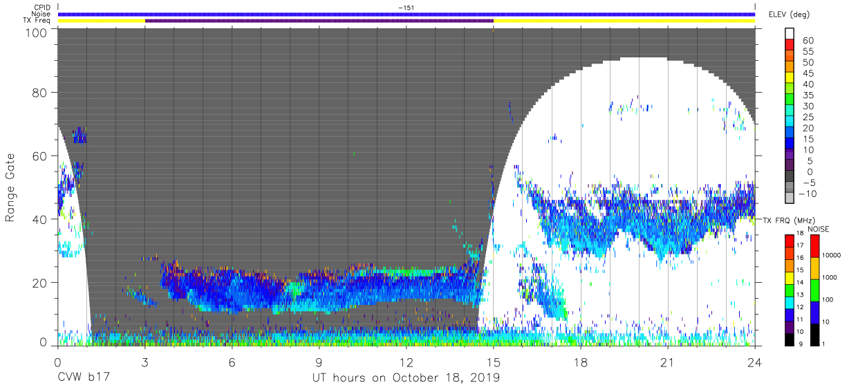Click the first yellow TX Freq segment before hour 3
Viewport: 849px width, 392px height.
(x=102, y=21)
